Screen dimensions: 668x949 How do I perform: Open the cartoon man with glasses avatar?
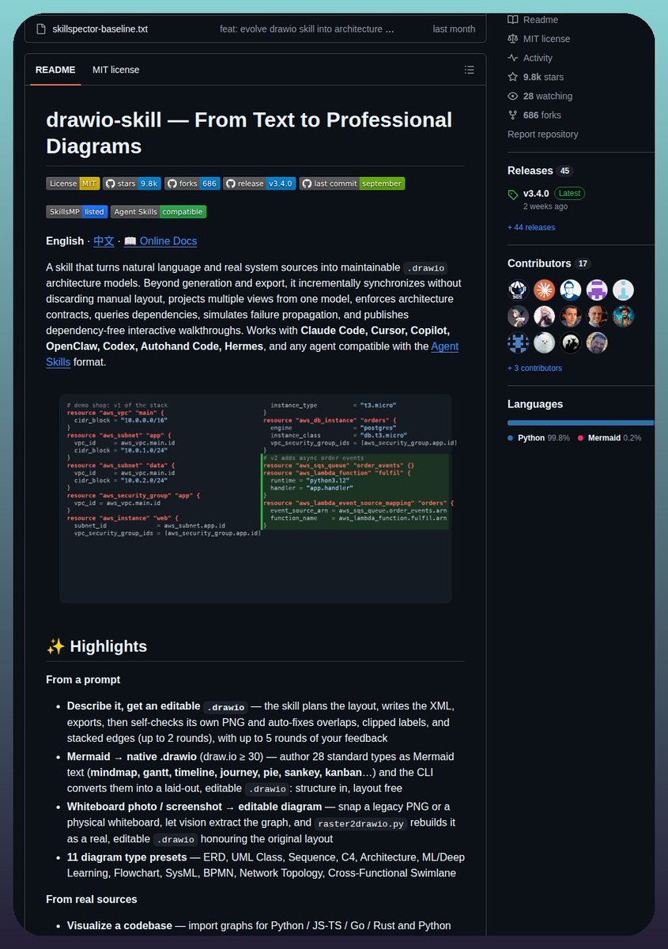coord(571,290)
